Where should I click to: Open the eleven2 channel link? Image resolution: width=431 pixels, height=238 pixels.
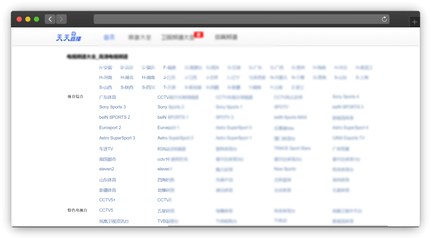click(x=106, y=169)
